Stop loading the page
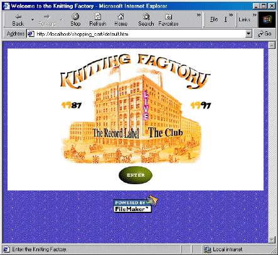Screen dimensions: 278x255 [75, 20]
